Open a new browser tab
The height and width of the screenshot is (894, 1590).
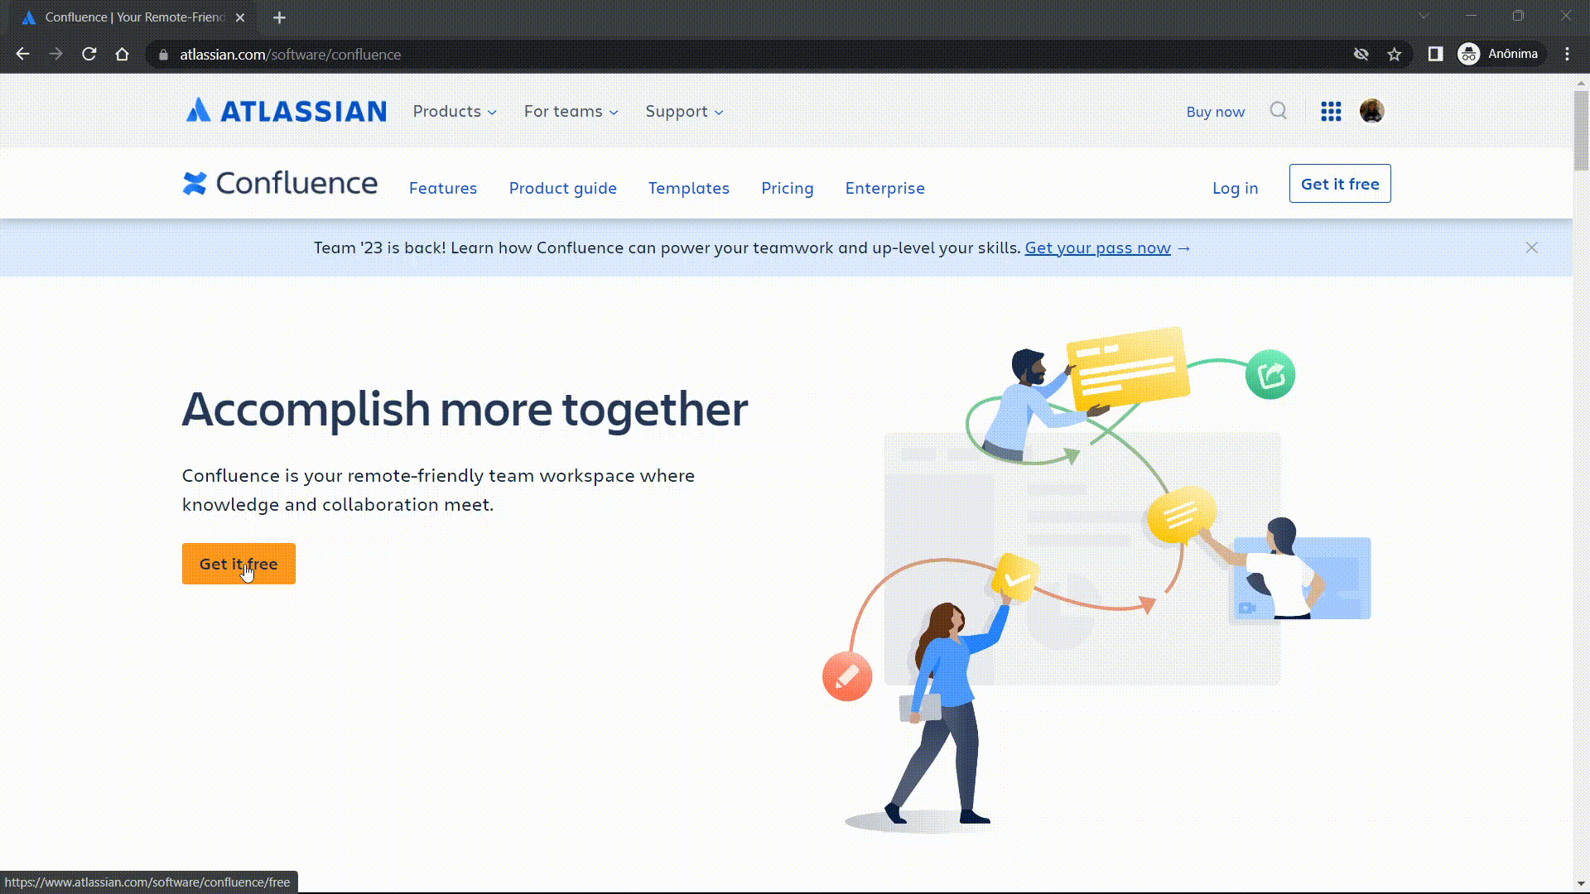pos(279,17)
